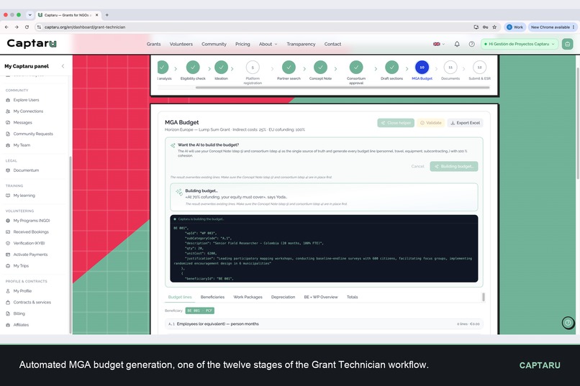The width and height of the screenshot is (580, 386).
Task: Click the Building budget button
Action: [x=454, y=166]
